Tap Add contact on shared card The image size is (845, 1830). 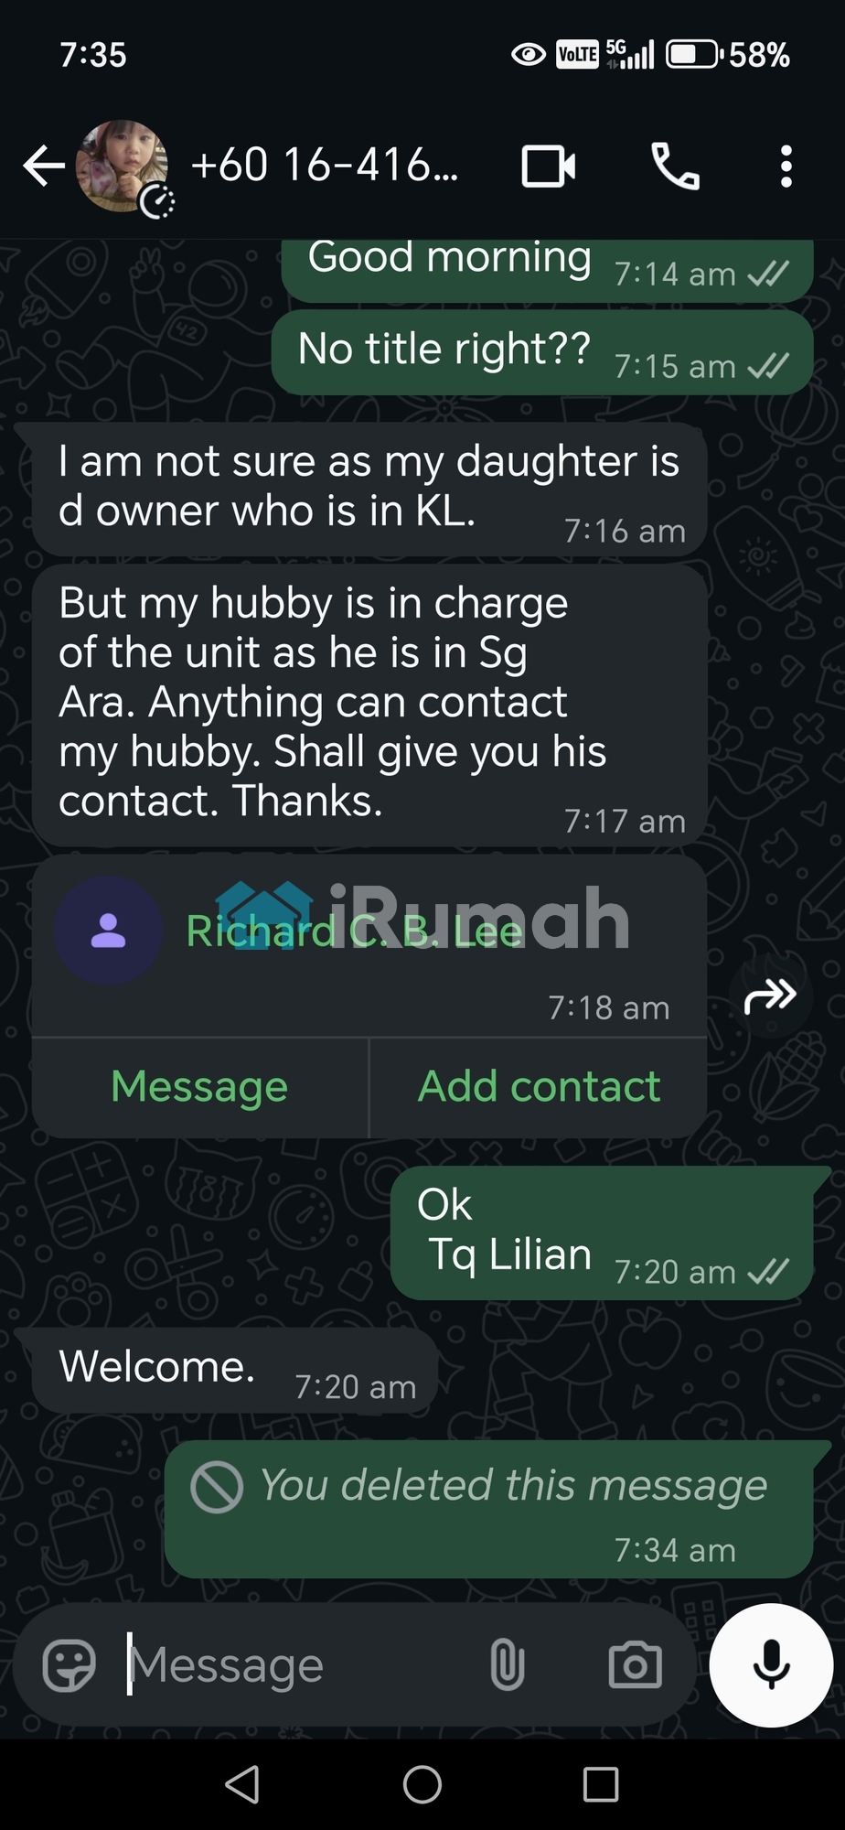point(539,1087)
